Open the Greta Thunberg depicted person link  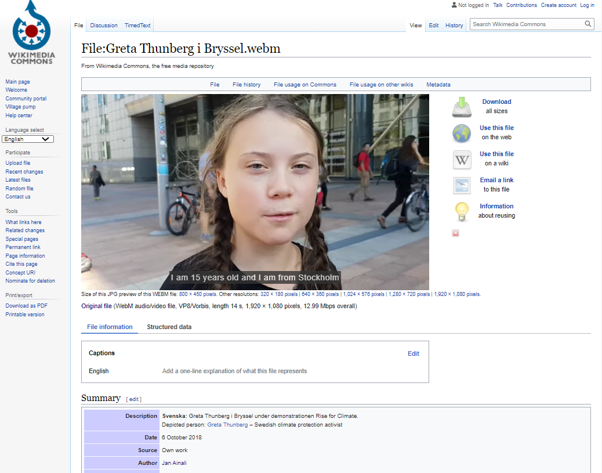[227, 425]
